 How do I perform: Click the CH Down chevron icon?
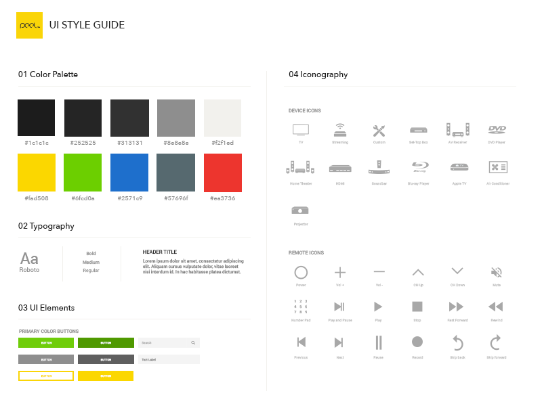click(x=457, y=271)
